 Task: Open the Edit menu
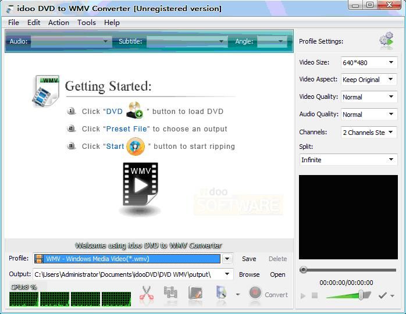coord(34,23)
